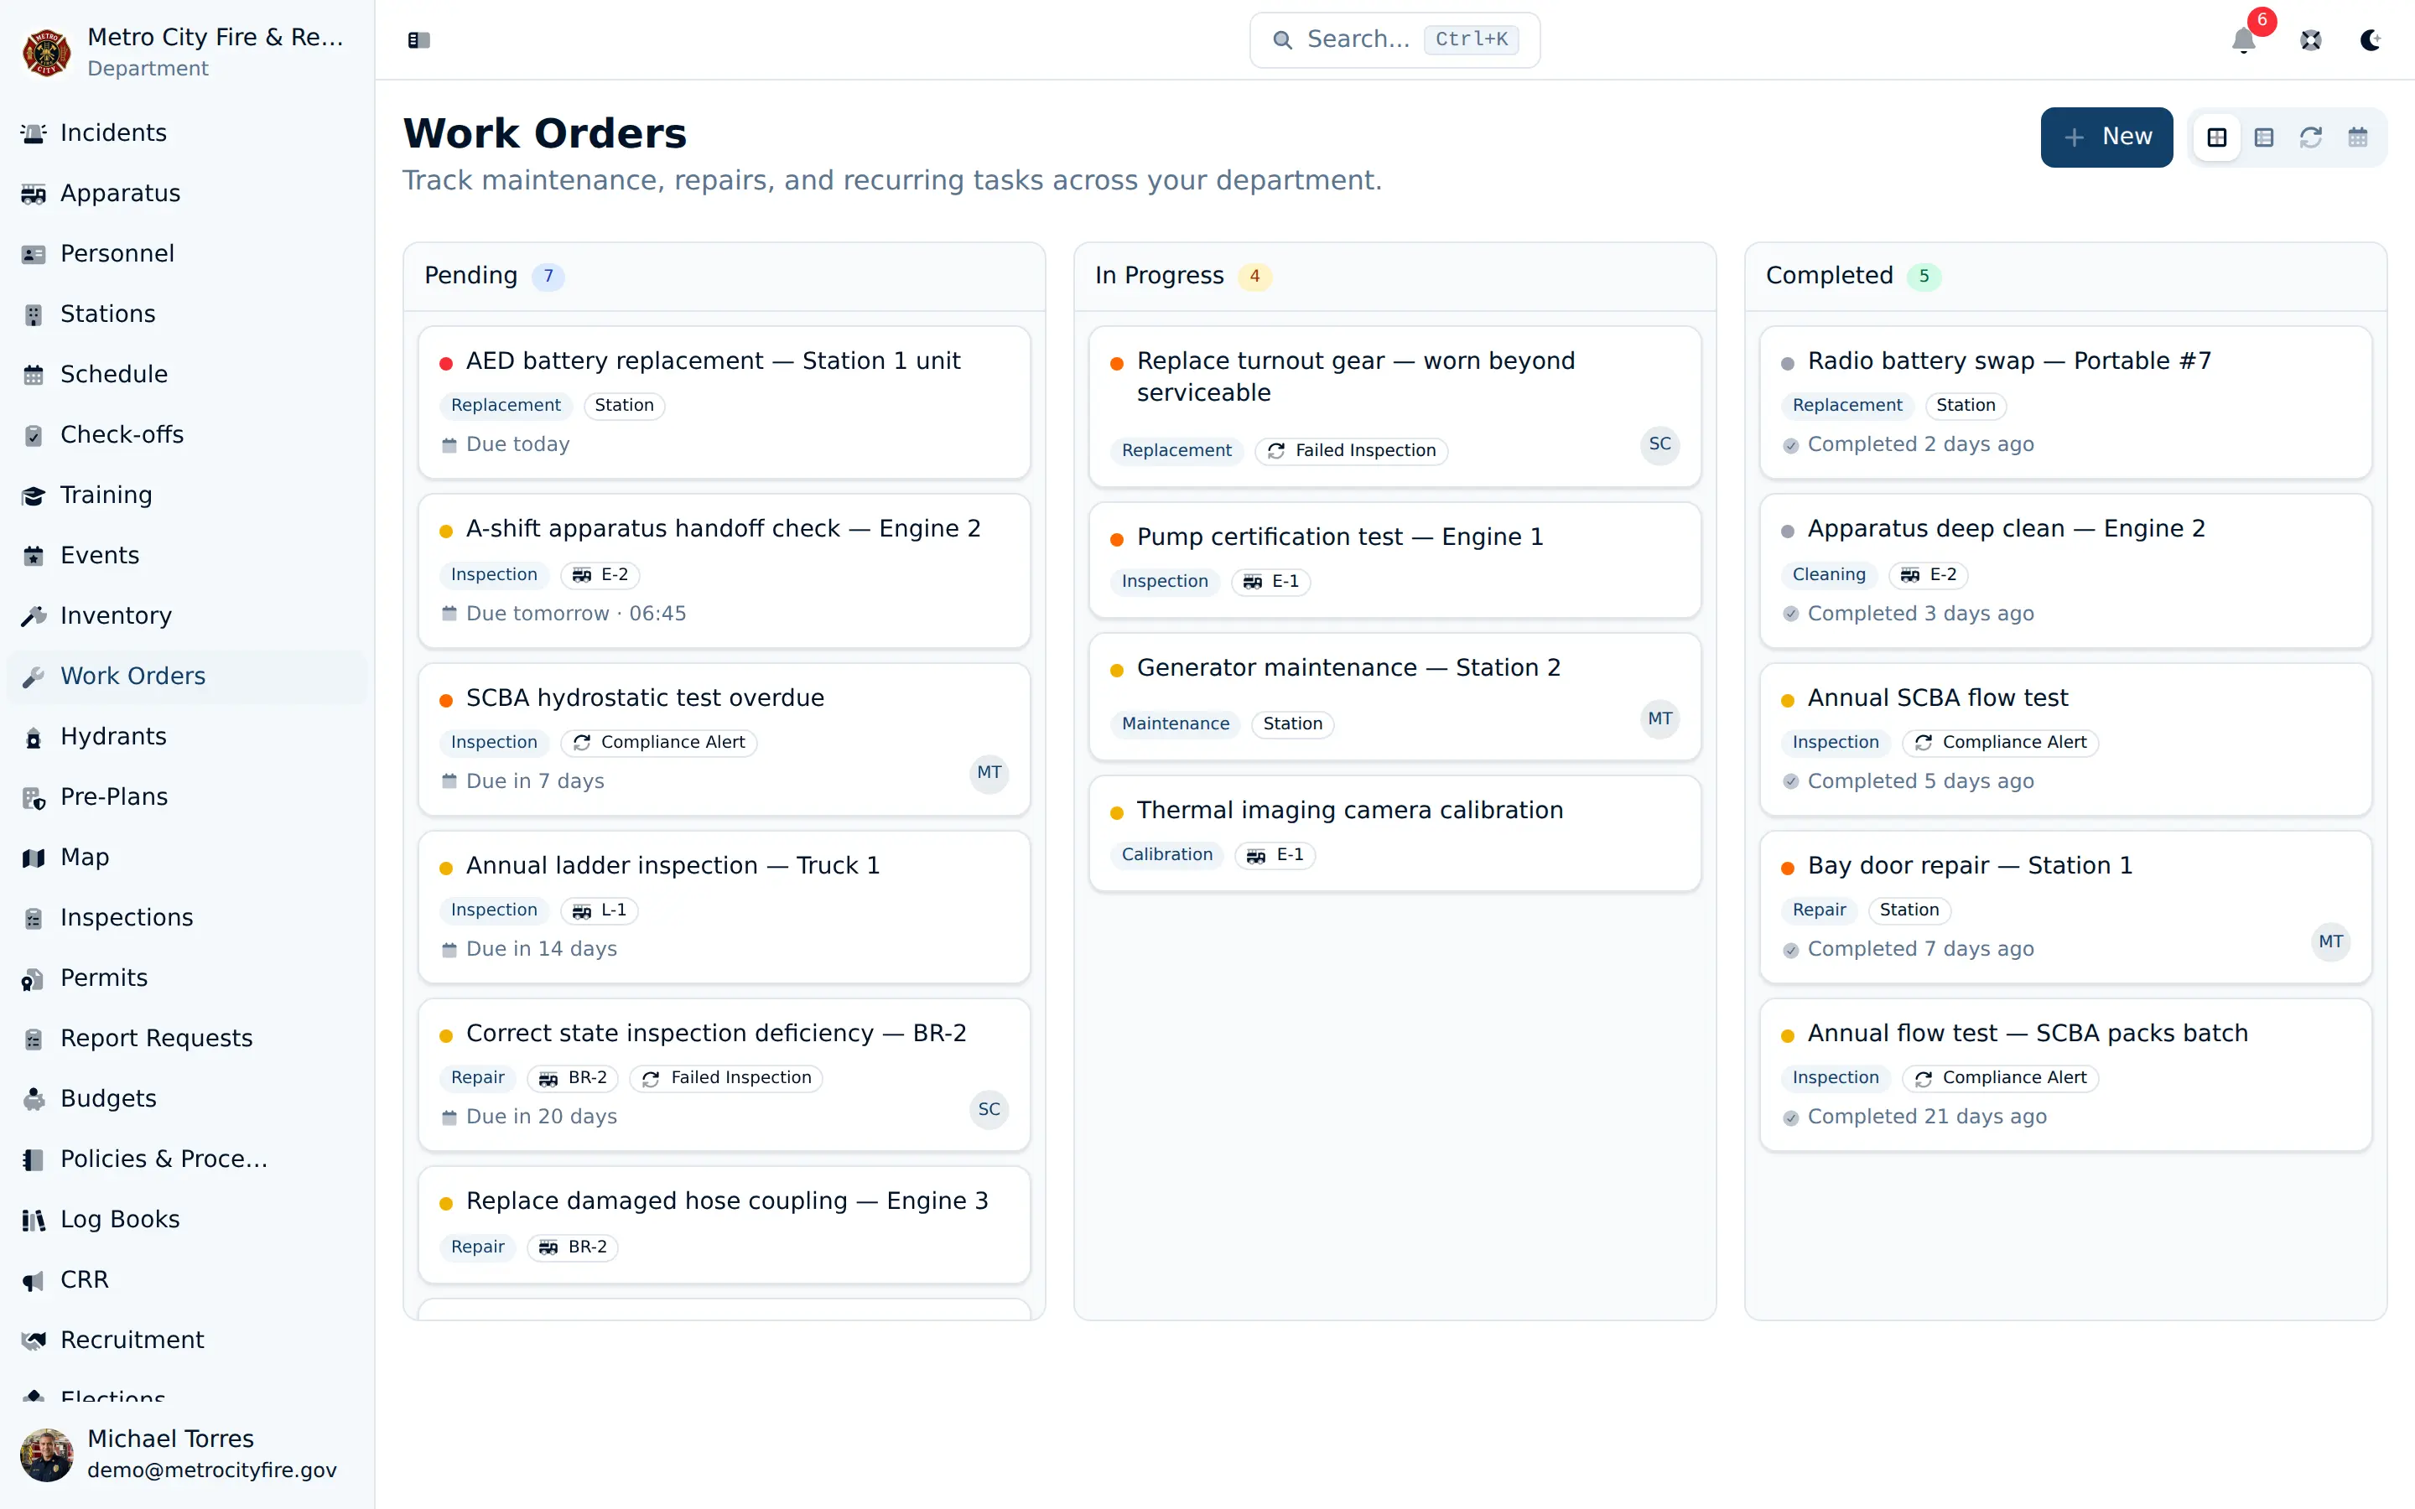Viewport: 2415px width, 1509px height.
Task: Click MT avatar on Generator maintenance card
Action: coord(1659,718)
